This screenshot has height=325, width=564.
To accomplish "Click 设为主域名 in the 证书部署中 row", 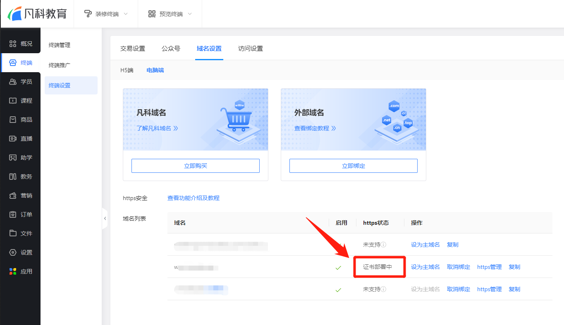I will [x=425, y=267].
